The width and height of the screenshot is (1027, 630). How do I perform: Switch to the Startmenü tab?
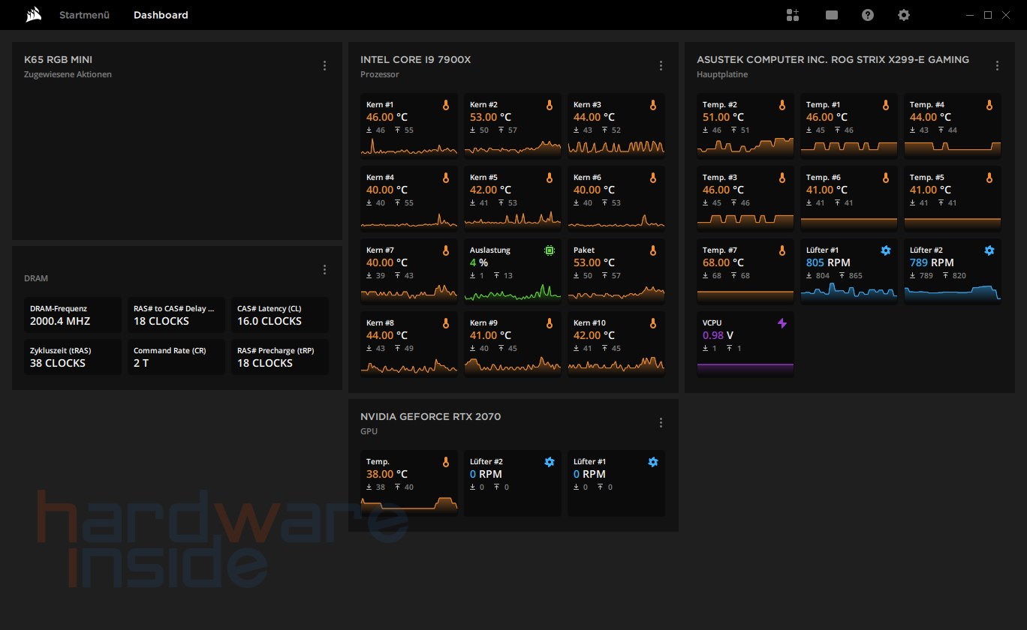pyautogui.click(x=84, y=15)
